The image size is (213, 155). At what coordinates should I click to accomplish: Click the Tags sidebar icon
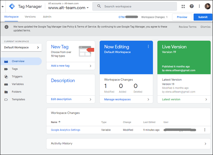click(x=6, y=69)
